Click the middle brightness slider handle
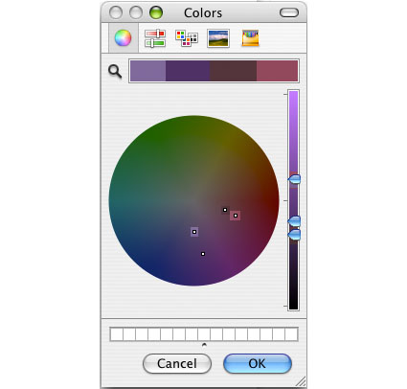This screenshot has height=389, width=407. coord(294,221)
